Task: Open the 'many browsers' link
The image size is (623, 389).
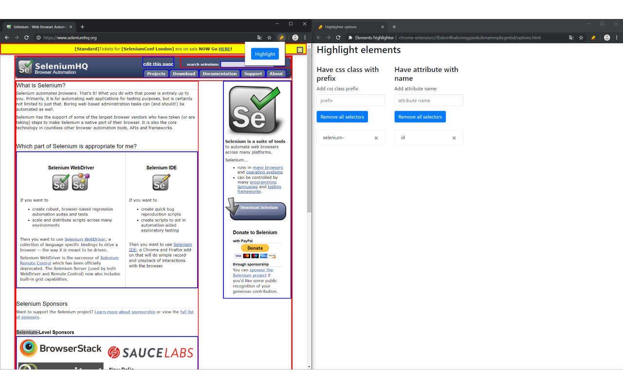Action: [268, 168]
